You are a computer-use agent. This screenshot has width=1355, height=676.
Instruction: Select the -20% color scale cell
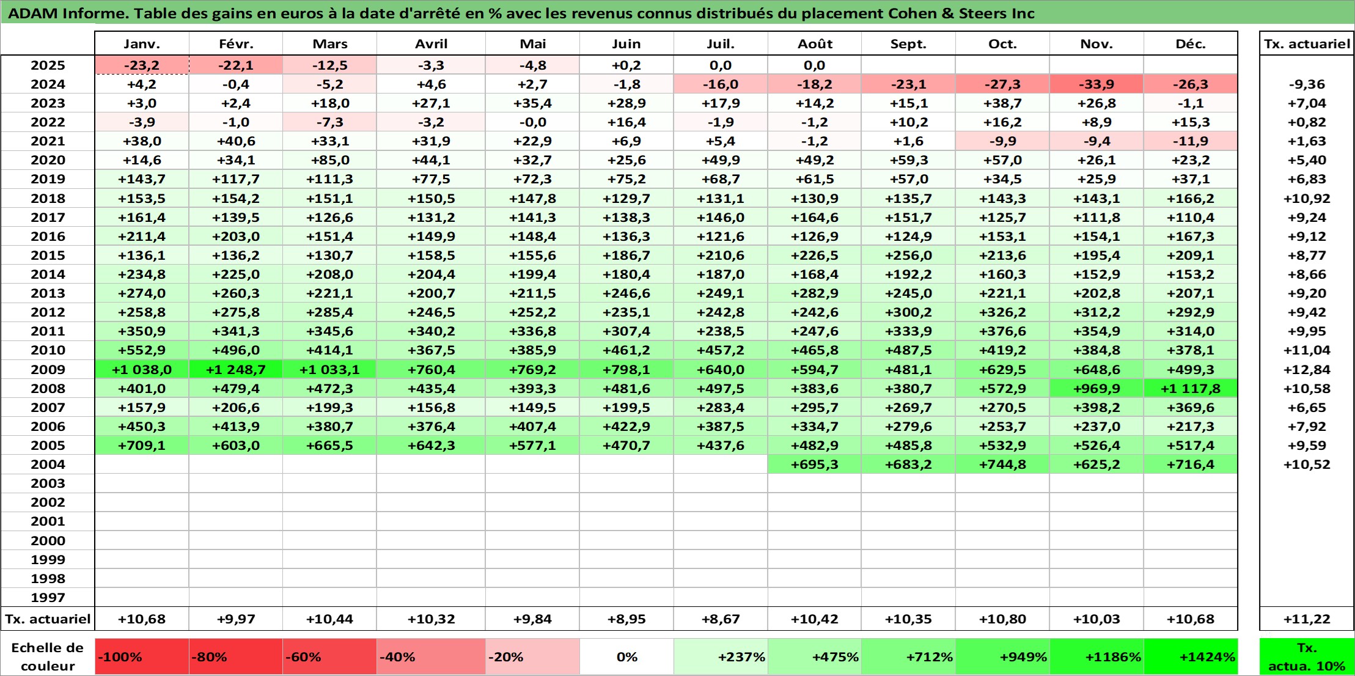coord(532,657)
